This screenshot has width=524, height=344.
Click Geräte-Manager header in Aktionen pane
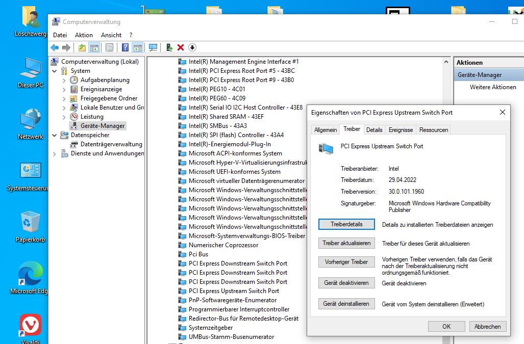(489, 75)
